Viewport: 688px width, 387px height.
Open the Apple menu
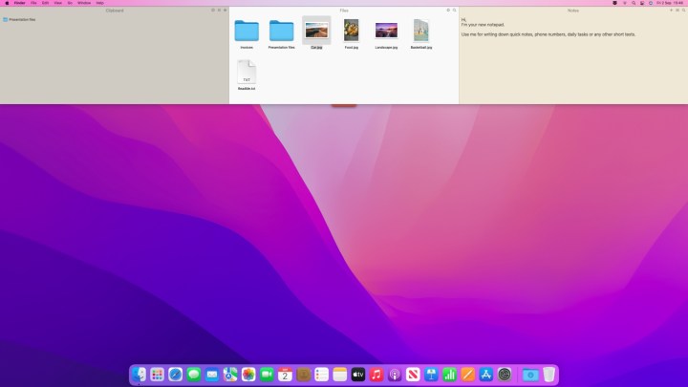tap(7, 3)
